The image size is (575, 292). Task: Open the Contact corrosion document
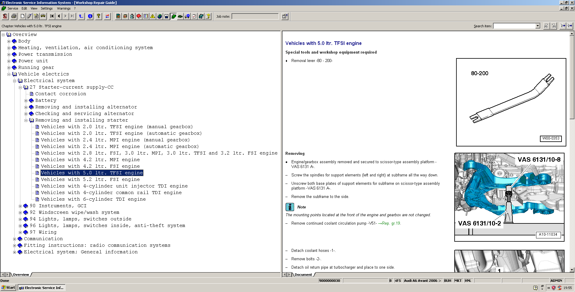[60, 94]
